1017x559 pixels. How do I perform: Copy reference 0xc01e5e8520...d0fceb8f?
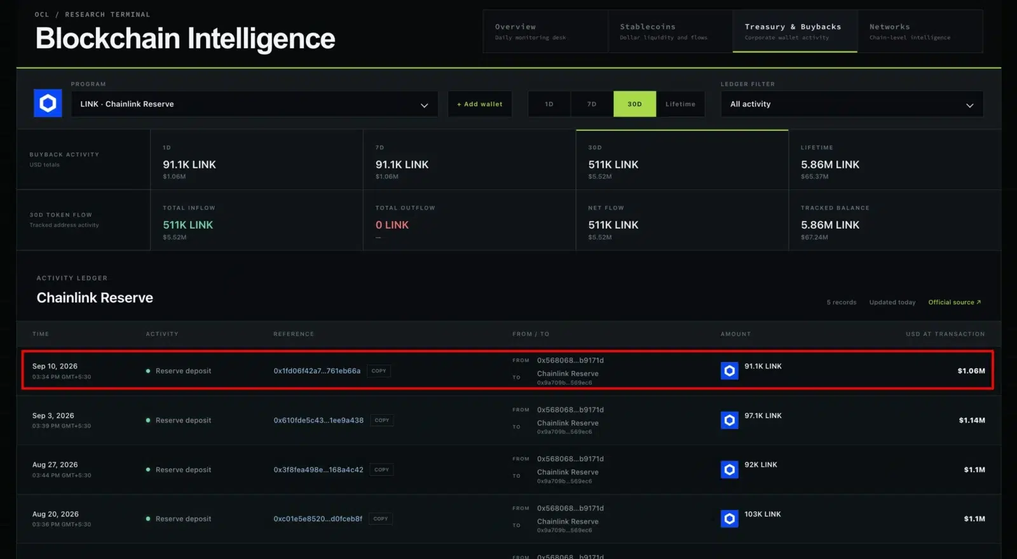coord(381,518)
